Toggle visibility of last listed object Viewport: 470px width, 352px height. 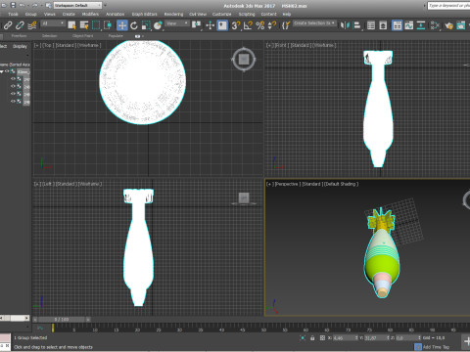[x=13, y=102]
